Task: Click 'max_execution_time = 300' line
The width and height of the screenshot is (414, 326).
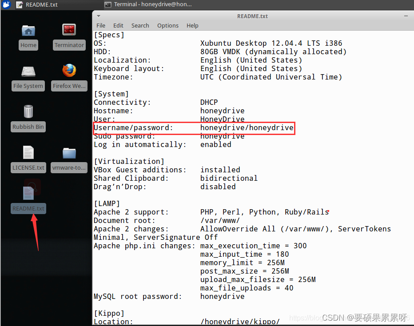Action: pos(254,246)
